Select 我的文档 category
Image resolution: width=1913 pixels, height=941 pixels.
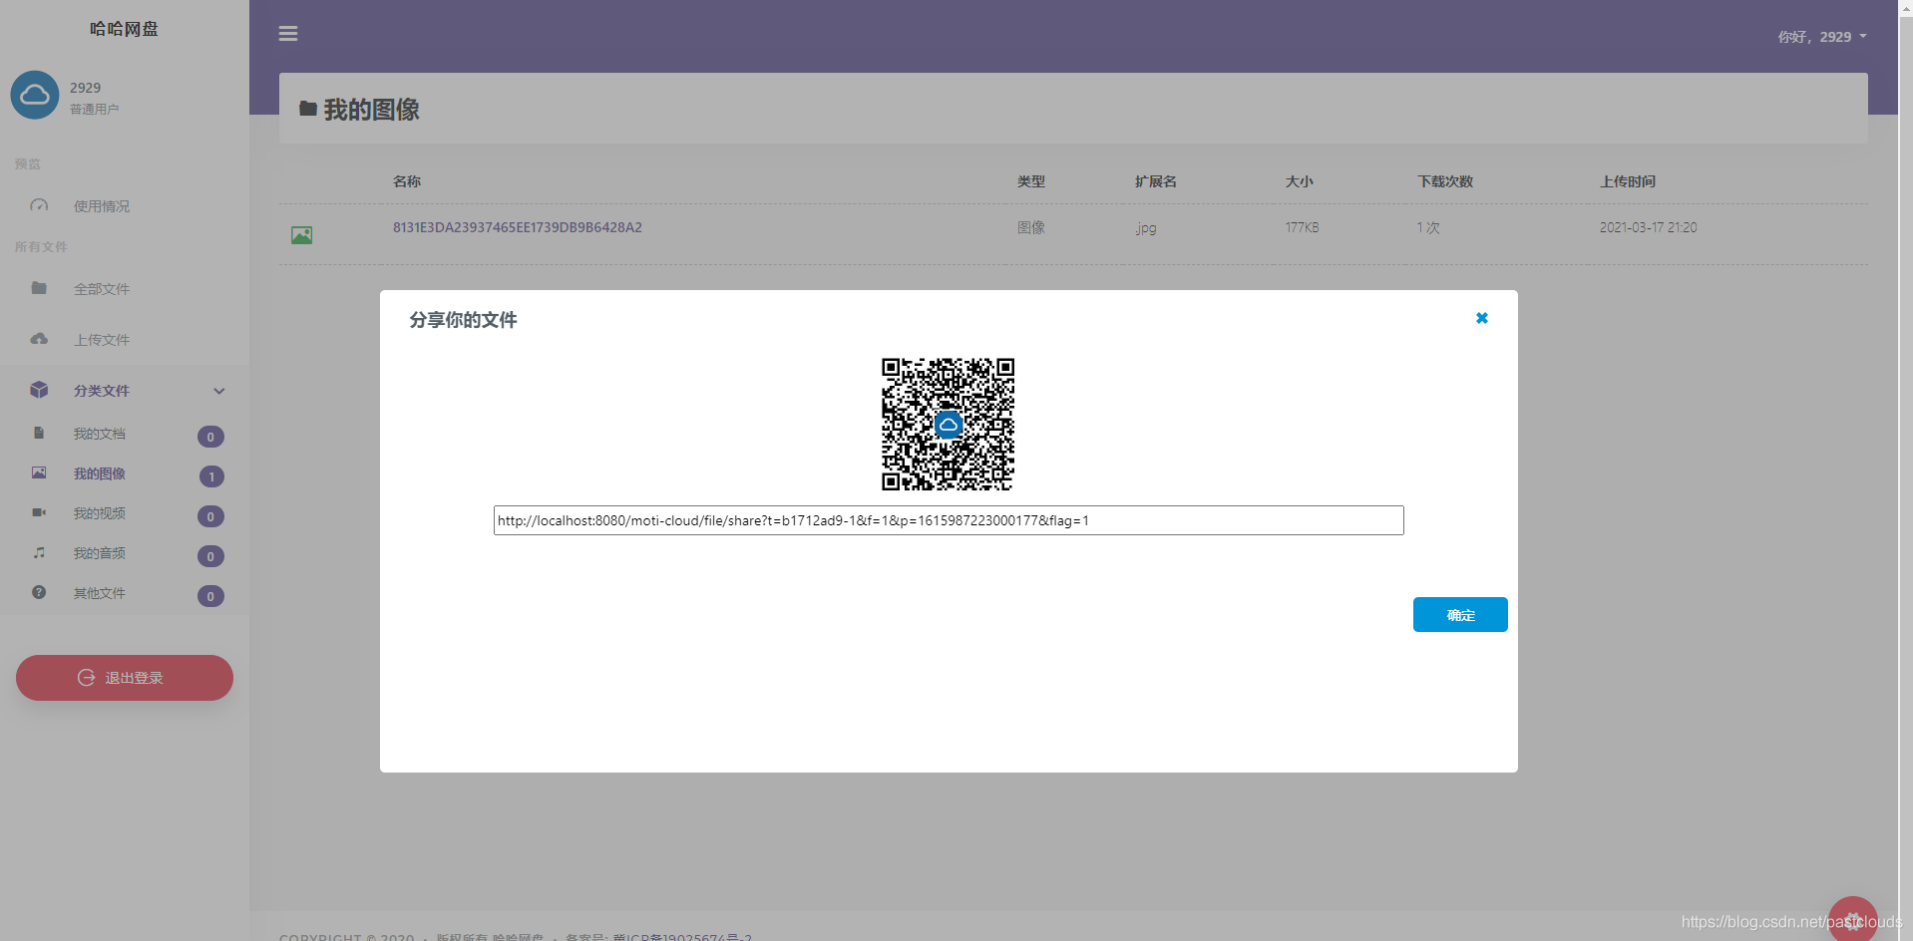(x=99, y=434)
